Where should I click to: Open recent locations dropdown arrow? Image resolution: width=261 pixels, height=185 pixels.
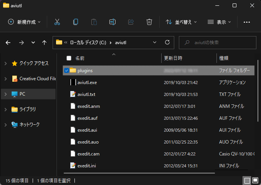point(33,43)
